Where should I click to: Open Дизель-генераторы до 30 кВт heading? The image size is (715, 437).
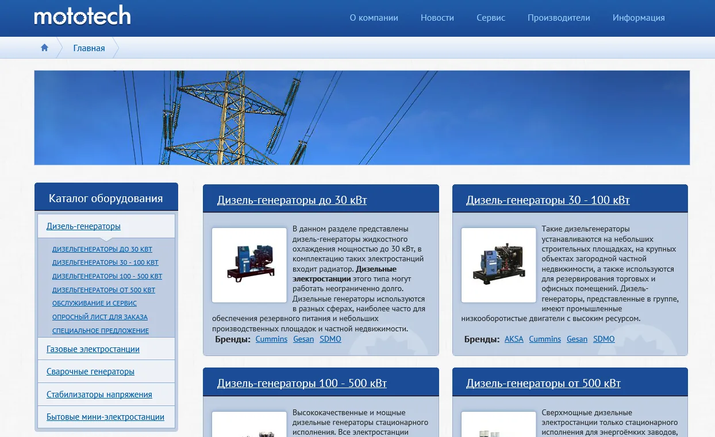pyautogui.click(x=292, y=200)
